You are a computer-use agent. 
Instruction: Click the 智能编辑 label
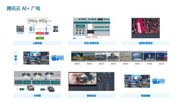146,96
